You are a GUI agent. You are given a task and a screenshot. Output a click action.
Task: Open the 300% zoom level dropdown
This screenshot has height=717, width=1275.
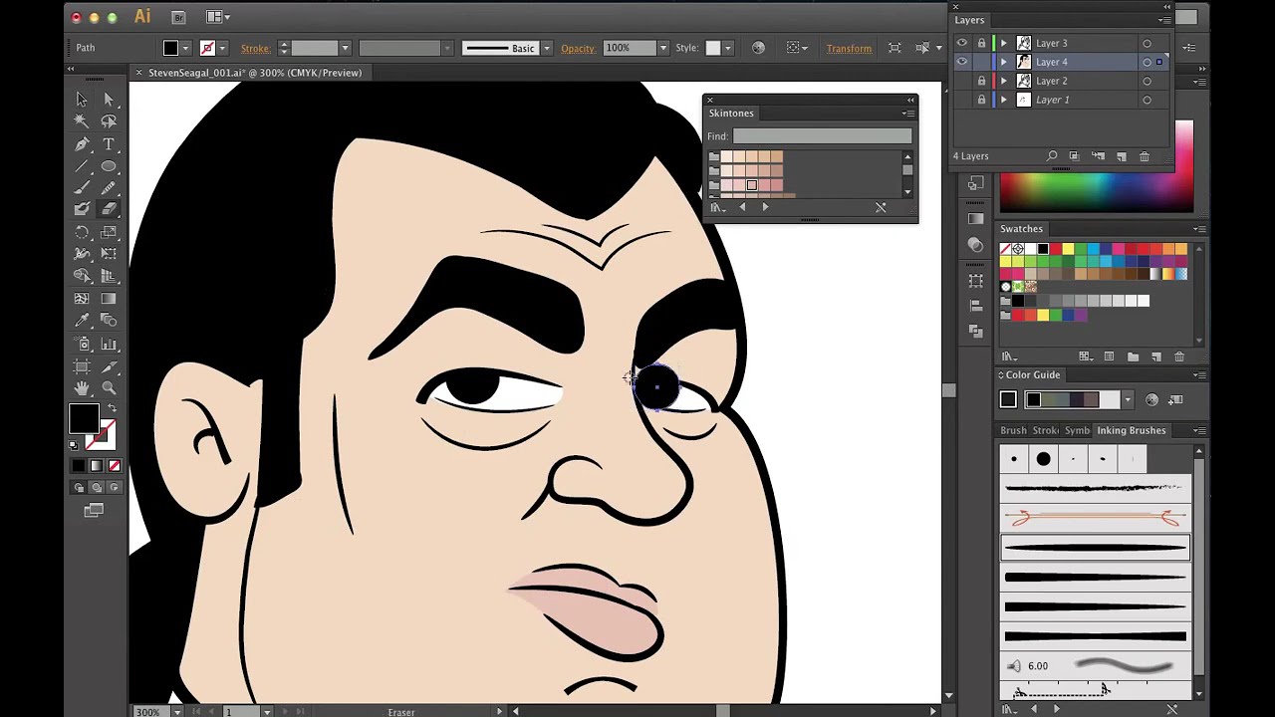point(176,712)
